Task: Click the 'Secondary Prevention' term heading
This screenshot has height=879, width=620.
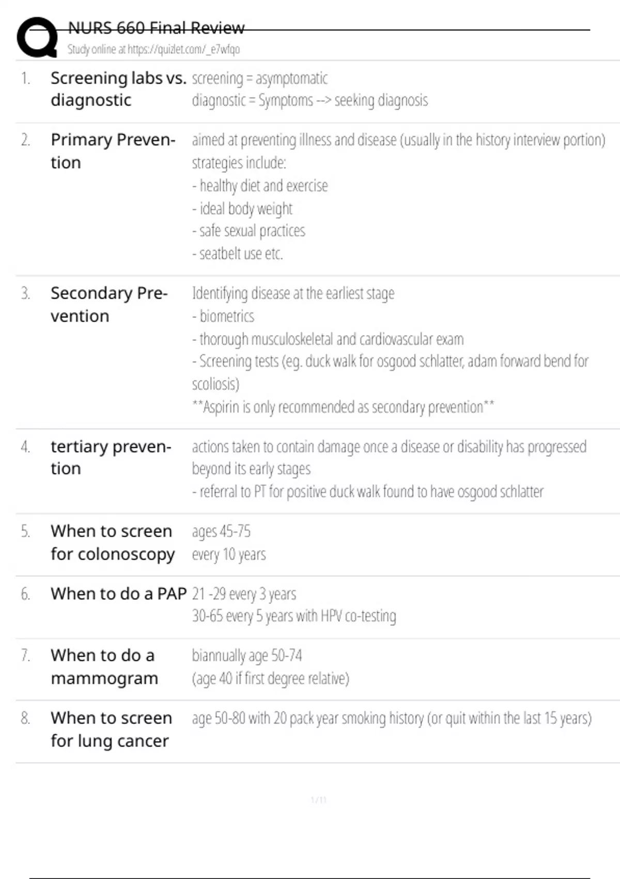Action: (x=109, y=305)
